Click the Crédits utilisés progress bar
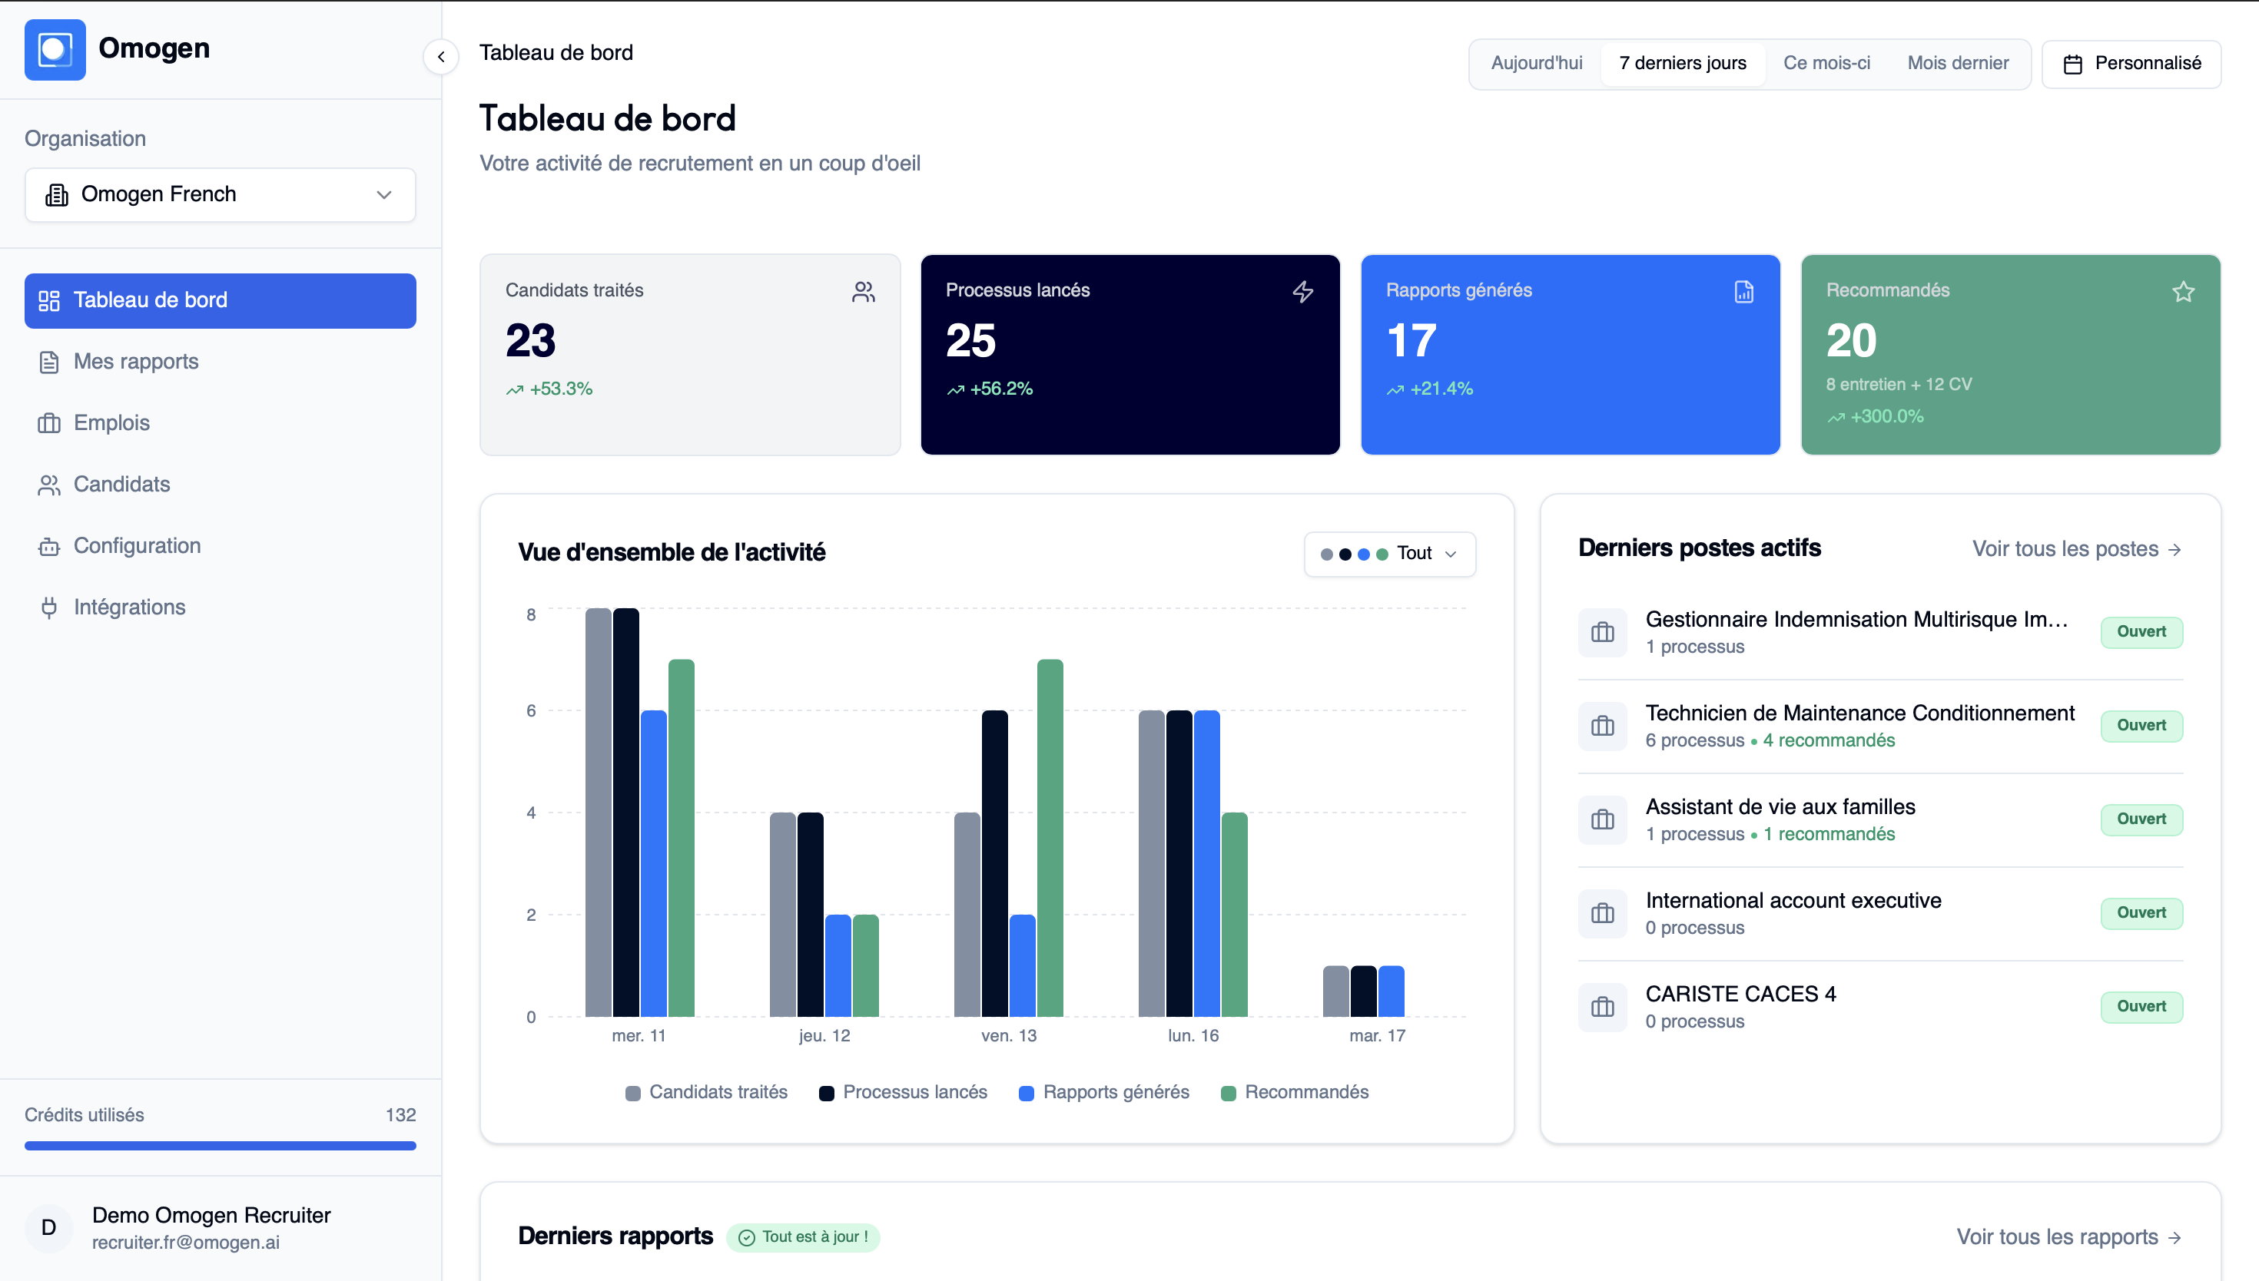 (x=220, y=1146)
